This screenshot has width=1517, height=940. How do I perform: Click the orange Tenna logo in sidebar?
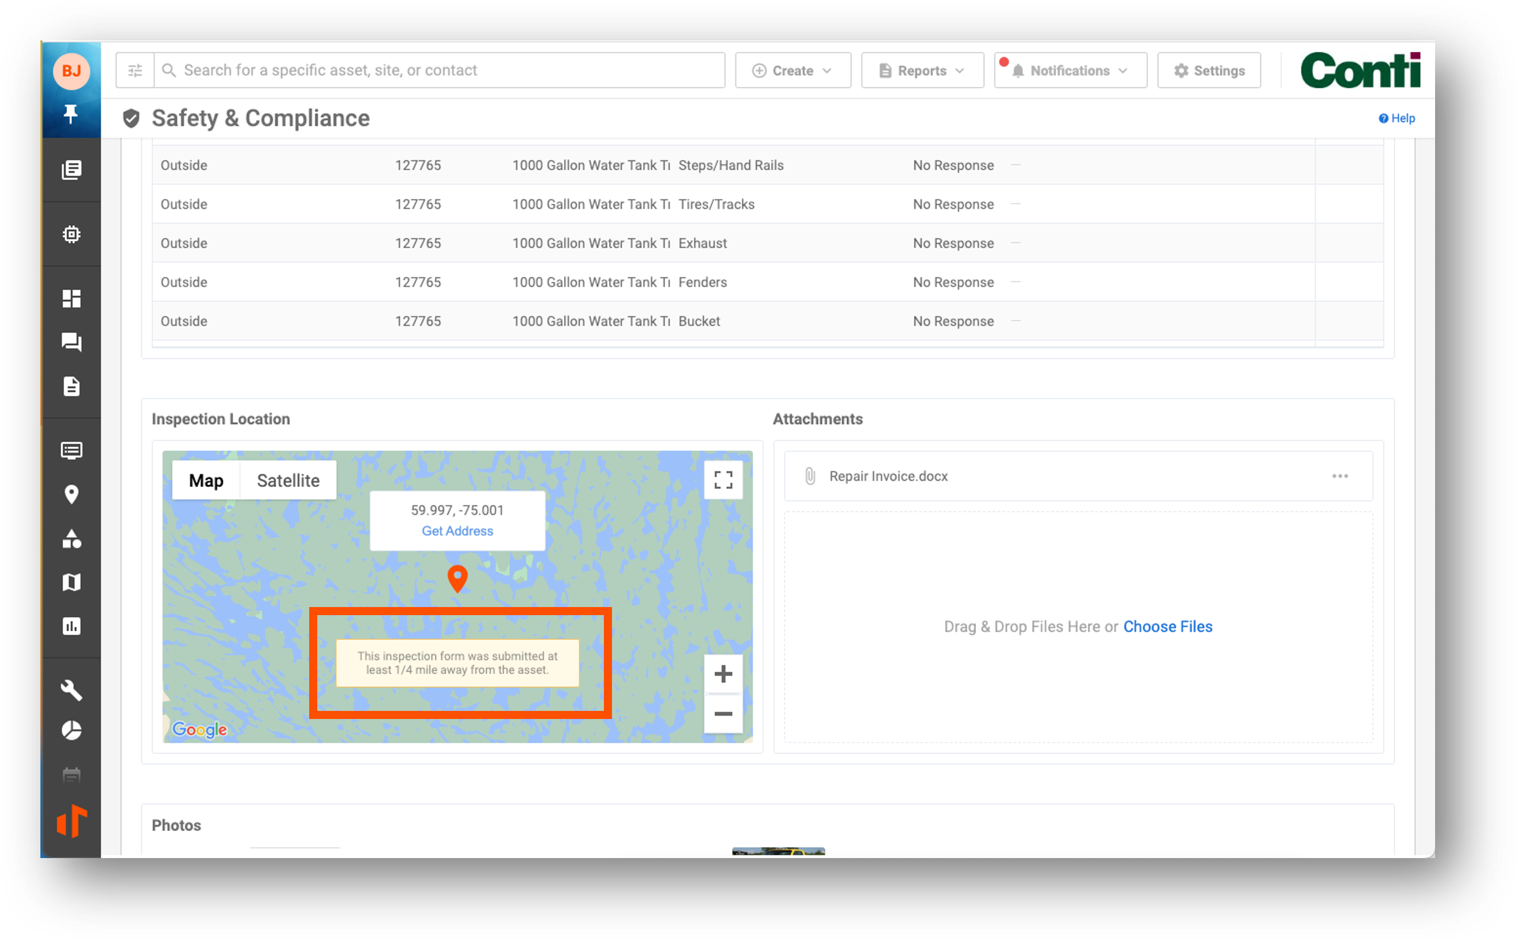pyautogui.click(x=72, y=821)
